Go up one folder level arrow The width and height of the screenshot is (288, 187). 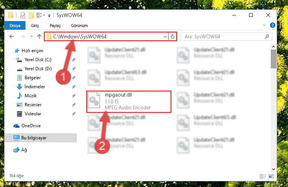pyautogui.click(x=39, y=36)
